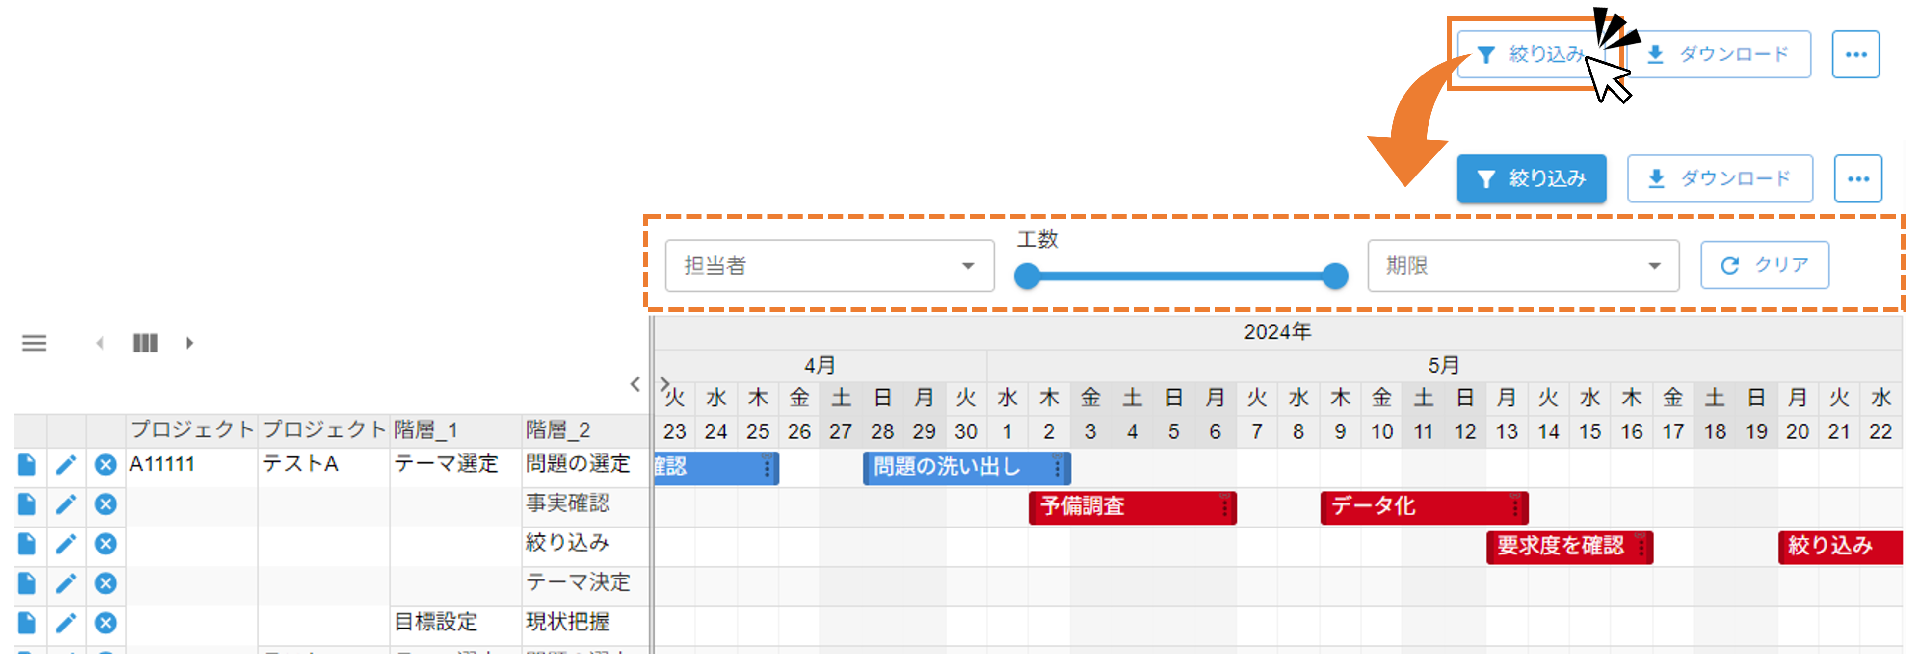The image size is (1906, 654).
Task: Open more options menu next to lower ダウンロード
Action: click(1858, 178)
